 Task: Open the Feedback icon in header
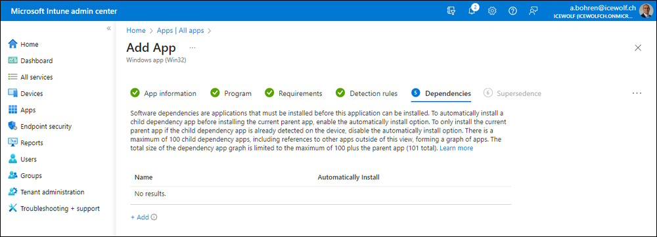533,11
